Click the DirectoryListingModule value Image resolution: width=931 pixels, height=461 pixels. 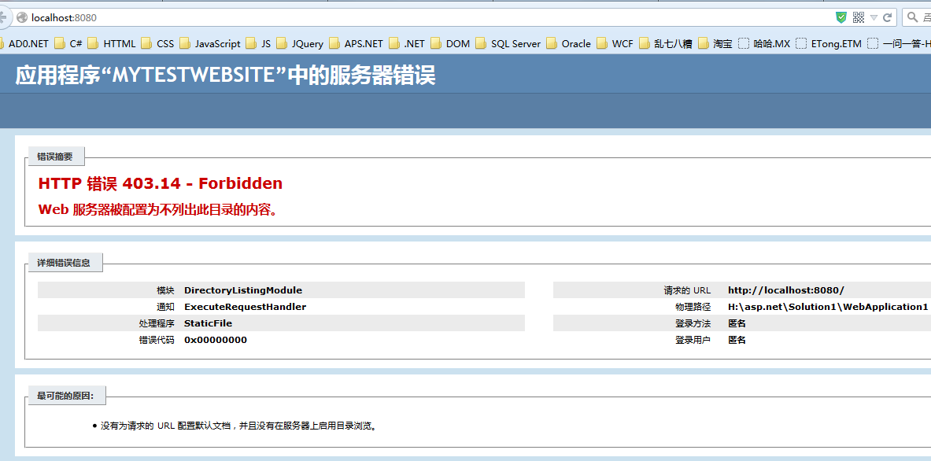243,290
